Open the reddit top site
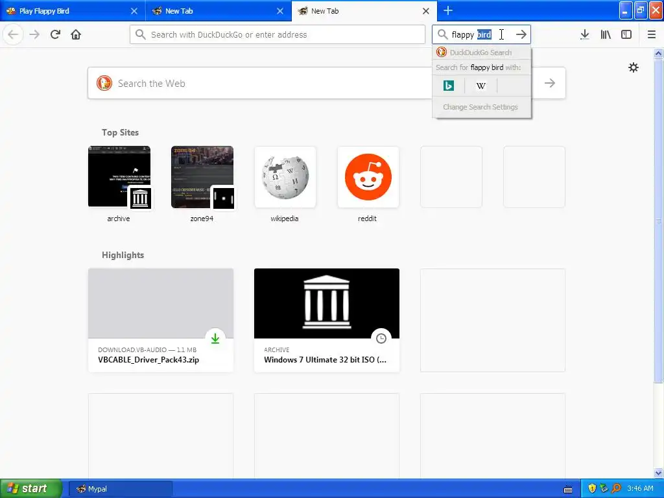This screenshot has width=664, height=498. pyautogui.click(x=368, y=184)
